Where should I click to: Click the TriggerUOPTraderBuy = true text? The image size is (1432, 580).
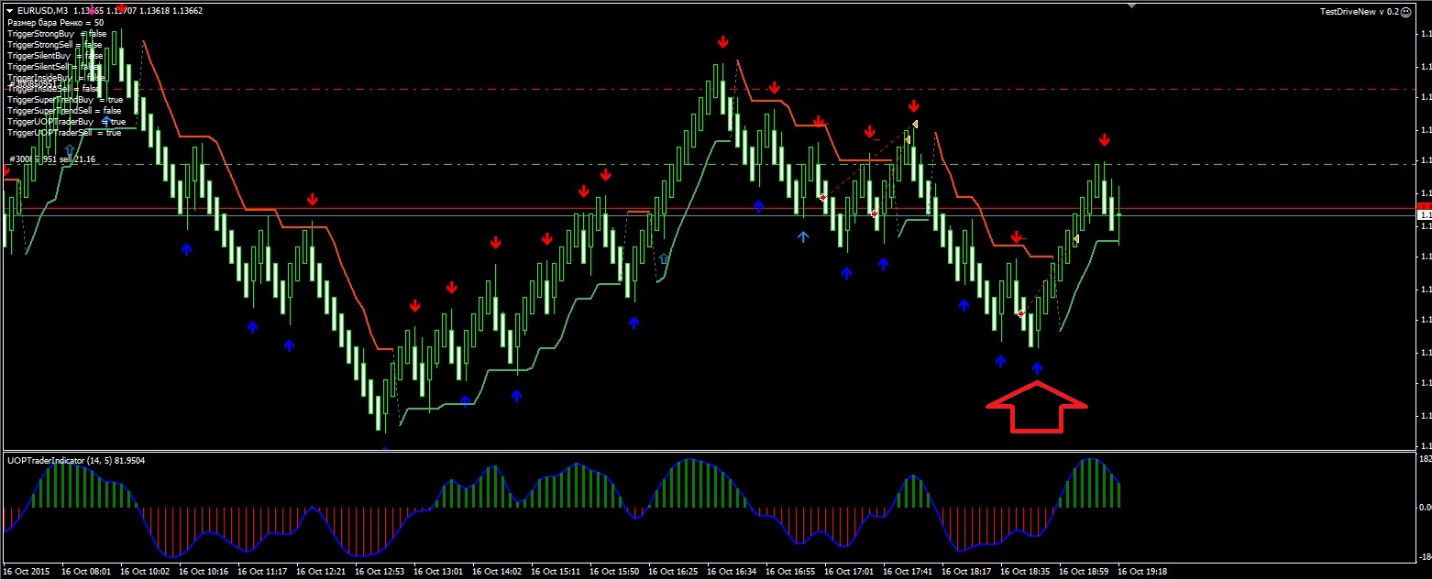pos(65,121)
